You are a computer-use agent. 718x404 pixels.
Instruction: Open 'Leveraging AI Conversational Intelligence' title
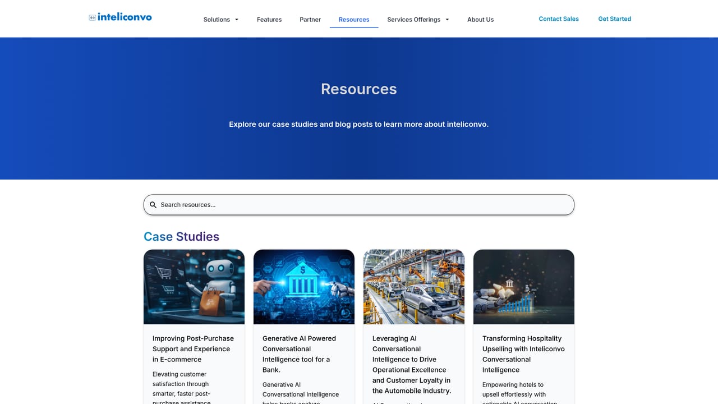tap(412, 365)
